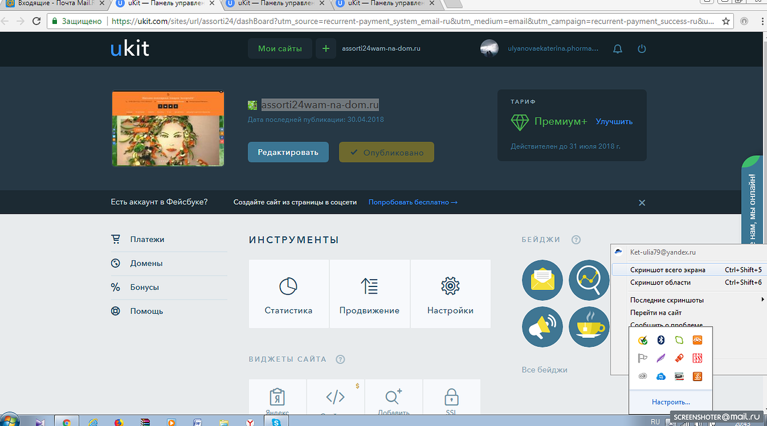Screen dimensions: 767x426
Task: Click the red USB drive tray icon
Action: (x=679, y=358)
